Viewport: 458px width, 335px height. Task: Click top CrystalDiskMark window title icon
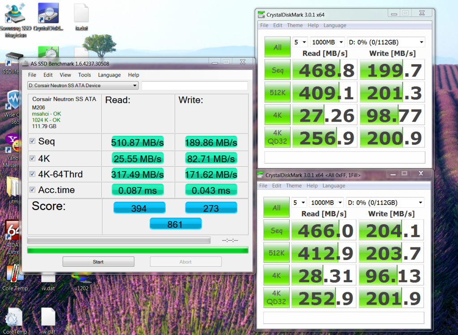(261, 15)
